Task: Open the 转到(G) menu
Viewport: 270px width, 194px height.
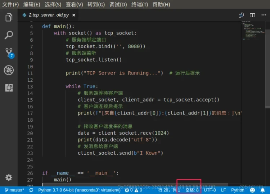Action: pyautogui.click(x=96, y=4)
